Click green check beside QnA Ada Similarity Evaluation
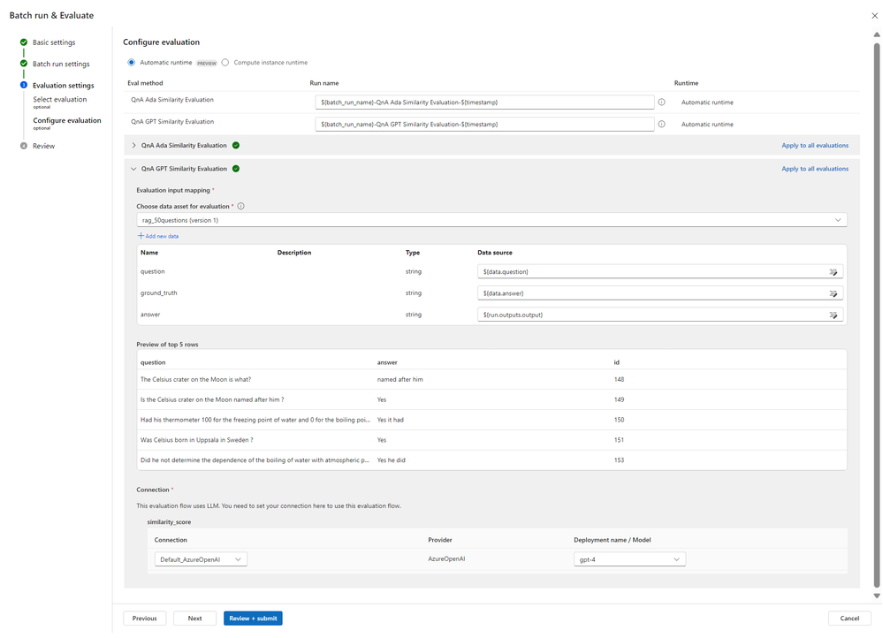 (236, 145)
